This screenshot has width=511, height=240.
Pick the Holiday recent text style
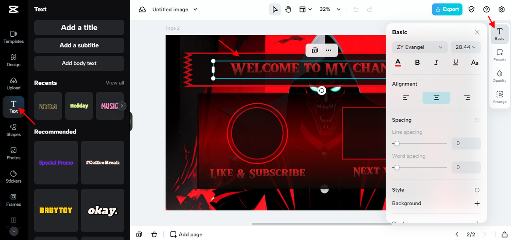[x=79, y=106]
